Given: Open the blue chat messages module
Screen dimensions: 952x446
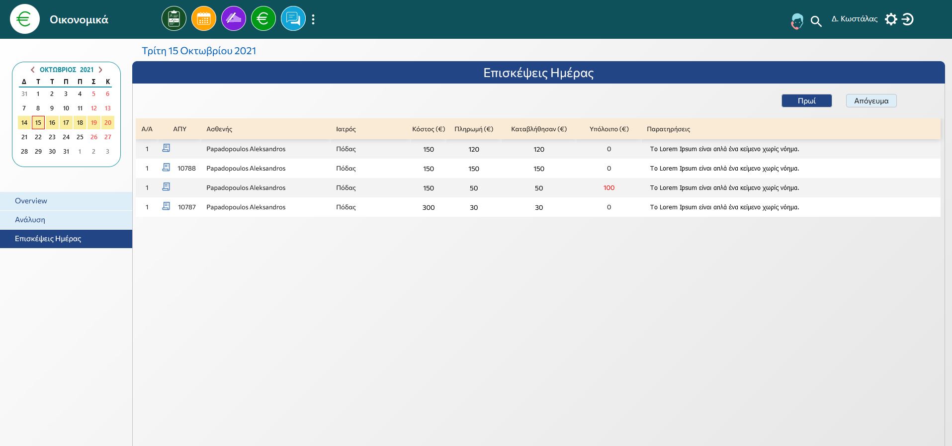Looking at the screenshot, I should click(x=293, y=19).
